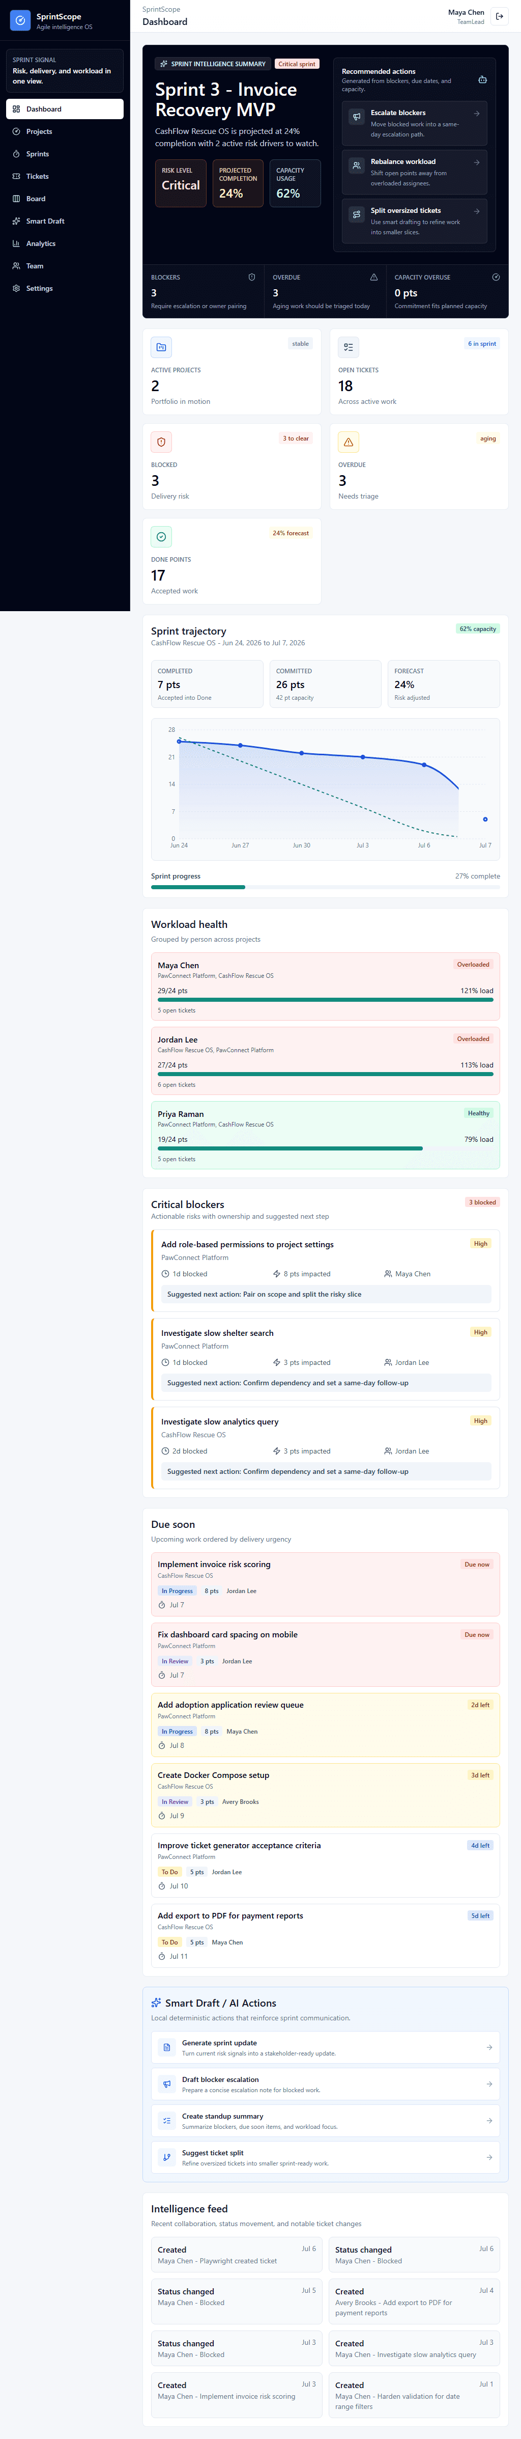The image size is (521, 2439).
Task: Go to Sprints in the sidebar
Action: (x=64, y=153)
